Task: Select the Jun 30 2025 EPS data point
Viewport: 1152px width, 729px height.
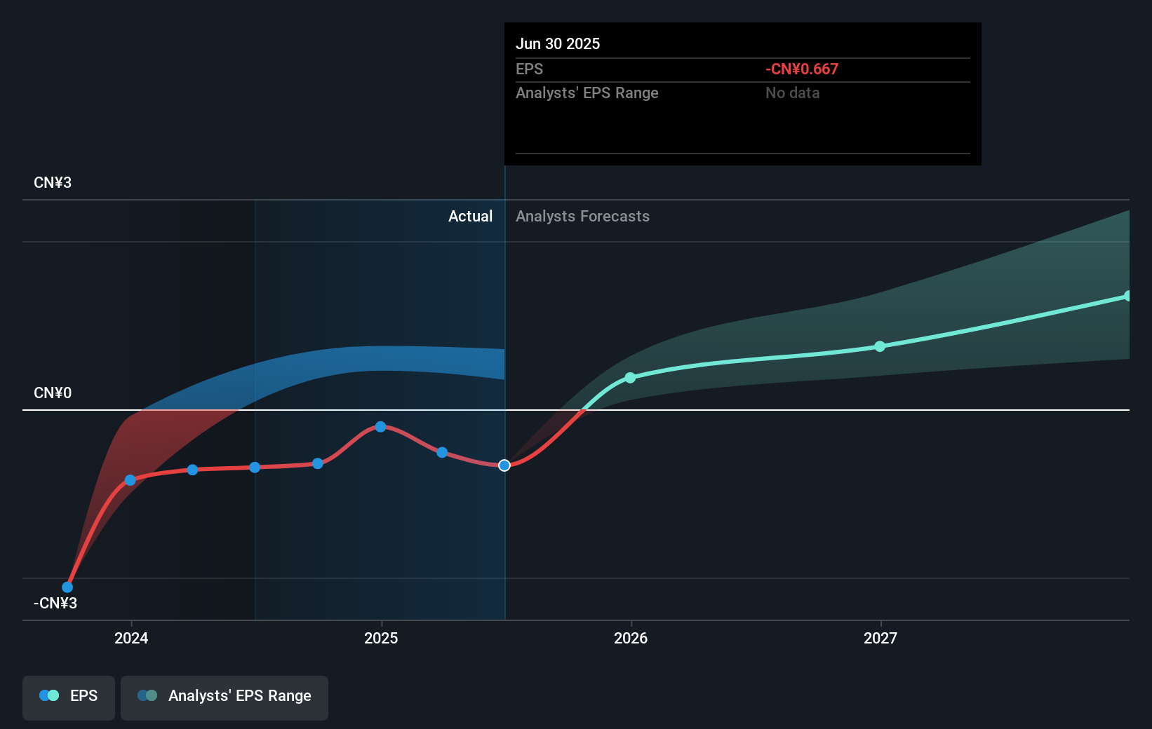Action: [x=504, y=465]
